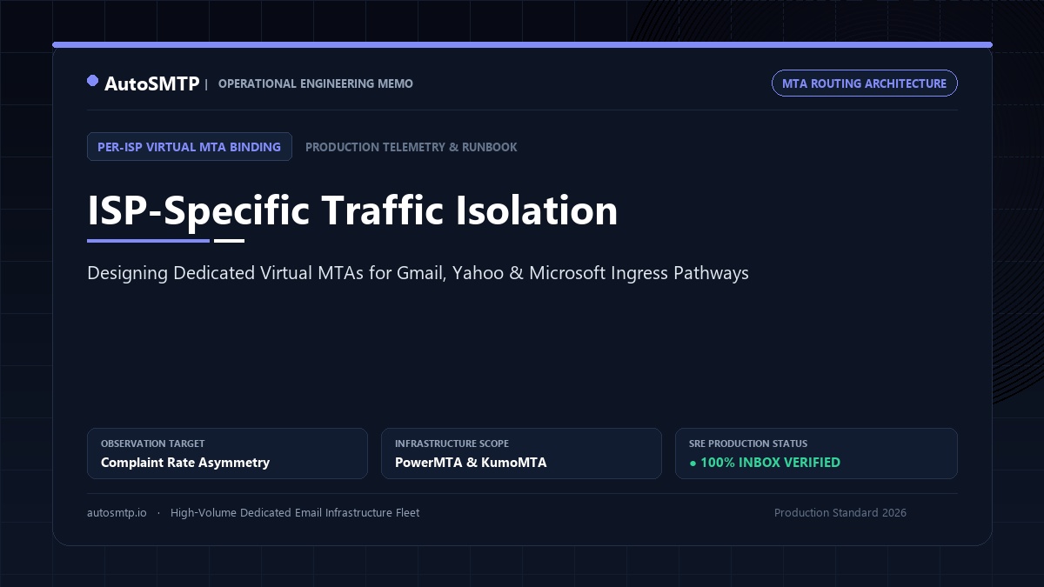This screenshot has width=1044, height=587.
Task: Click the 'ISP-Specific Traffic Isolation' headline
Action: [x=352, y=210]
